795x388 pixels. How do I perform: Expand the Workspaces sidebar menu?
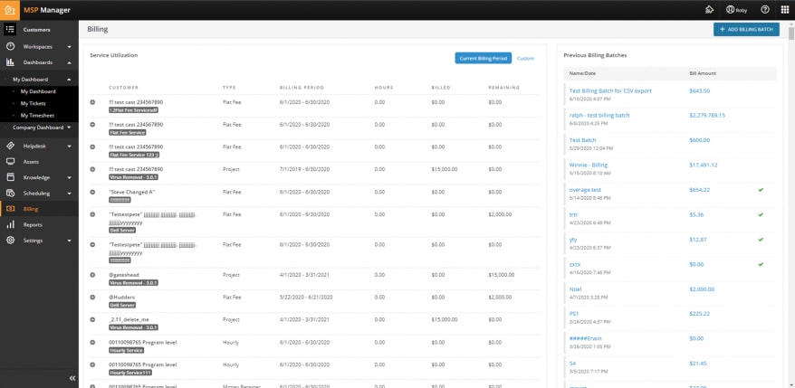click(x=69, y=46)
